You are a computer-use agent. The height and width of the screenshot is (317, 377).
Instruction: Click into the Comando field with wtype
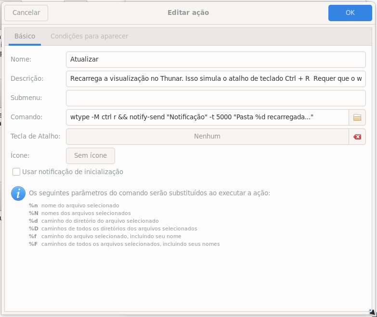tap(207, 117)
